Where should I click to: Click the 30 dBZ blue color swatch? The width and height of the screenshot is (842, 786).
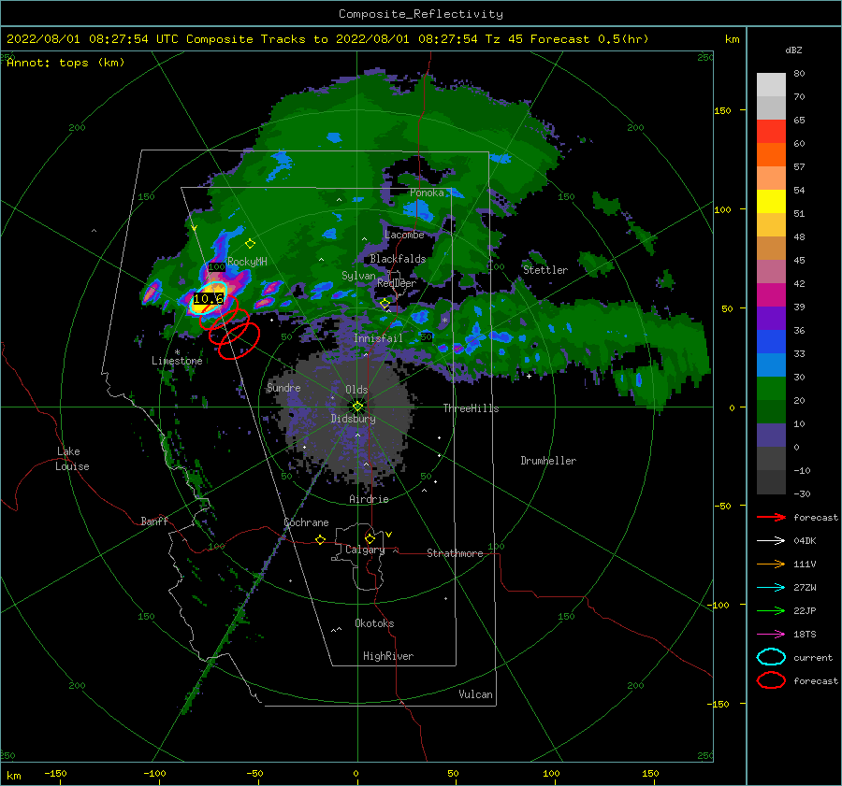[771, 364]
